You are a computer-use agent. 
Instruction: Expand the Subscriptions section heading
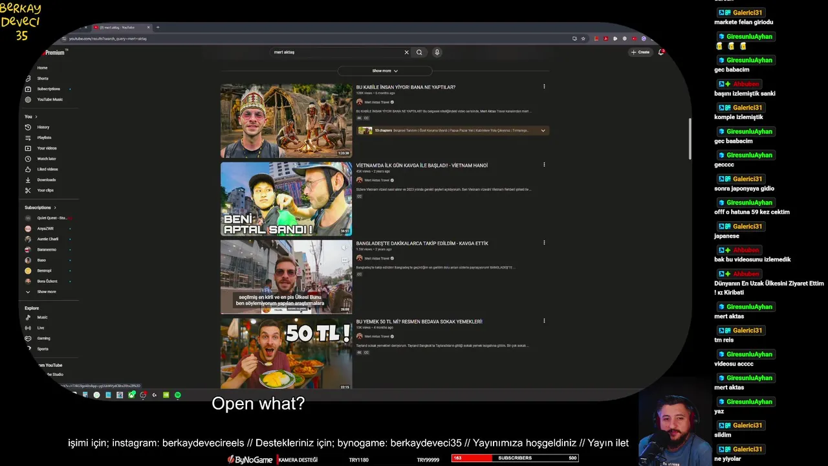tap(40, 208)
